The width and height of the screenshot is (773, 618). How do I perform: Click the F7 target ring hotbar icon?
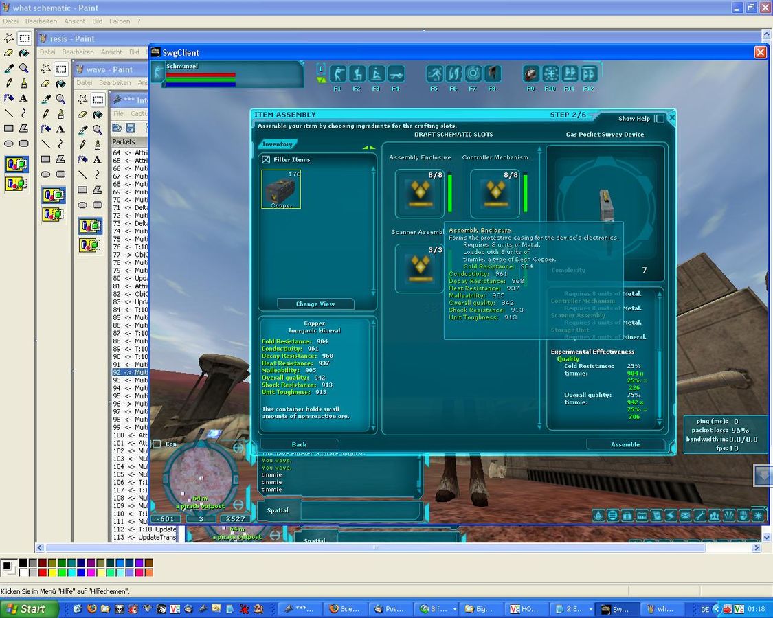pyautogui.click(x=473, y=73)
